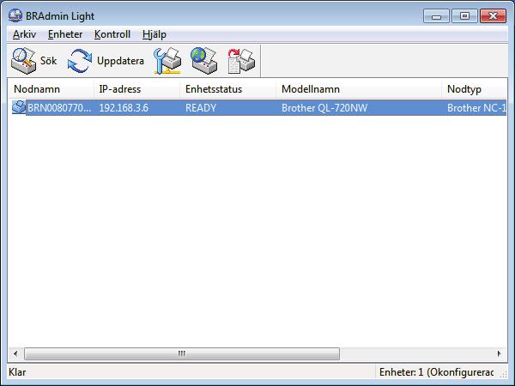Open the Enheter menu
This screenshot has height=386, width=515.
tap(65, 34)
